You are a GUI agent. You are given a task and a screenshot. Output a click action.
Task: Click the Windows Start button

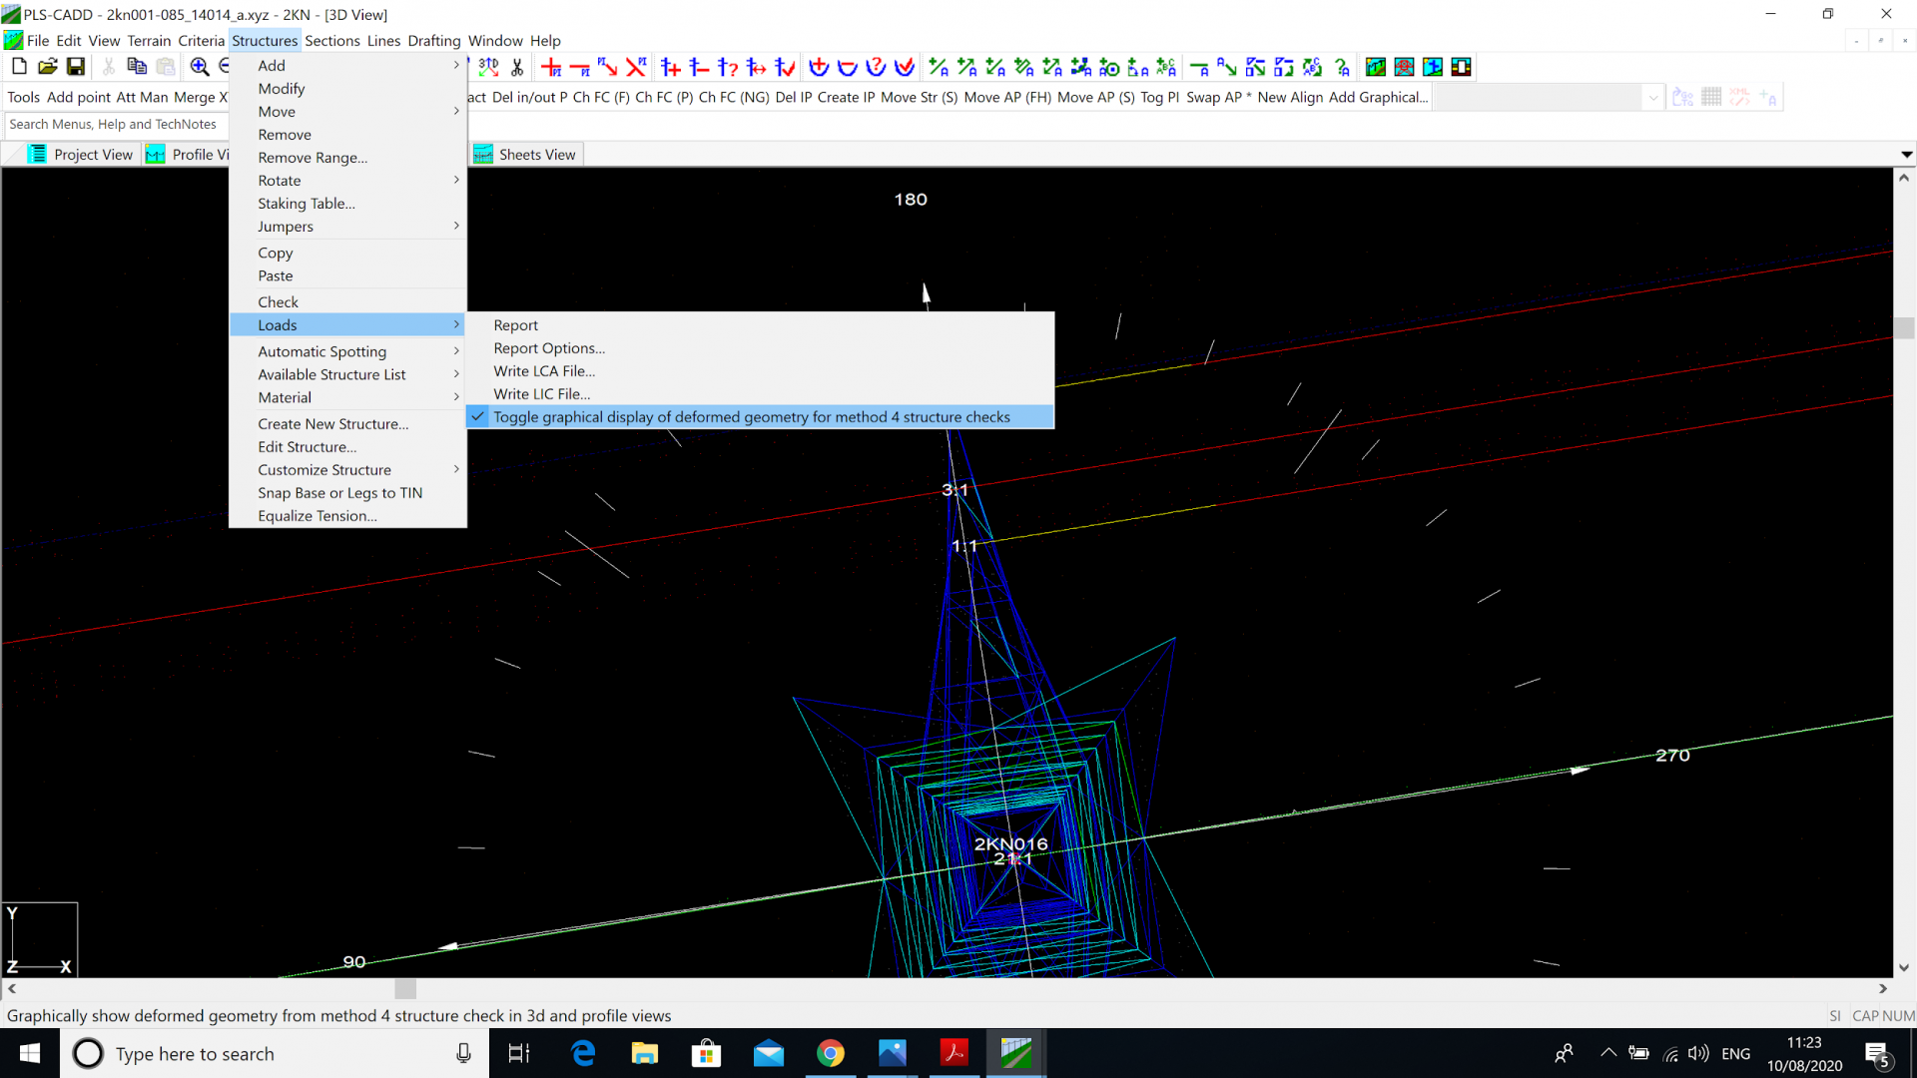point(30,1054)
